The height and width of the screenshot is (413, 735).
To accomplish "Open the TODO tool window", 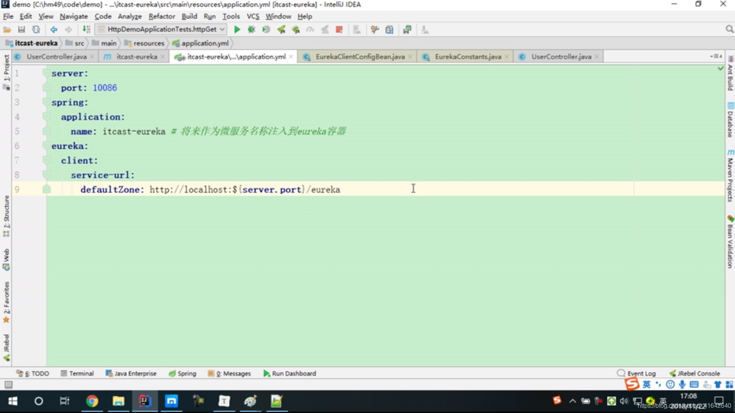I will coord(33,374).
